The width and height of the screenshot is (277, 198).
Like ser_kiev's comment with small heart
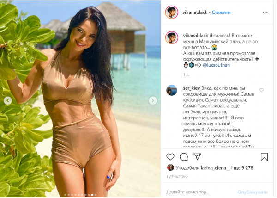click(261, 90)
